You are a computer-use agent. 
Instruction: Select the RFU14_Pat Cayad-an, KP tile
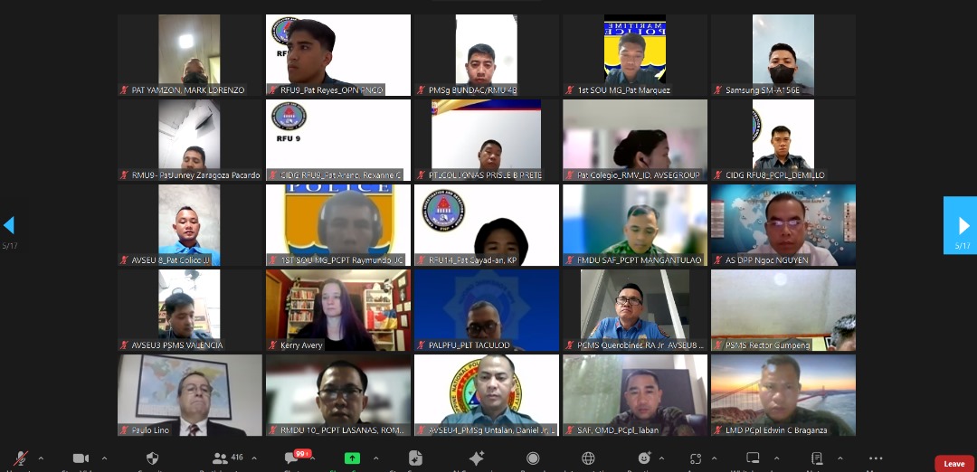tap(487, 225)
